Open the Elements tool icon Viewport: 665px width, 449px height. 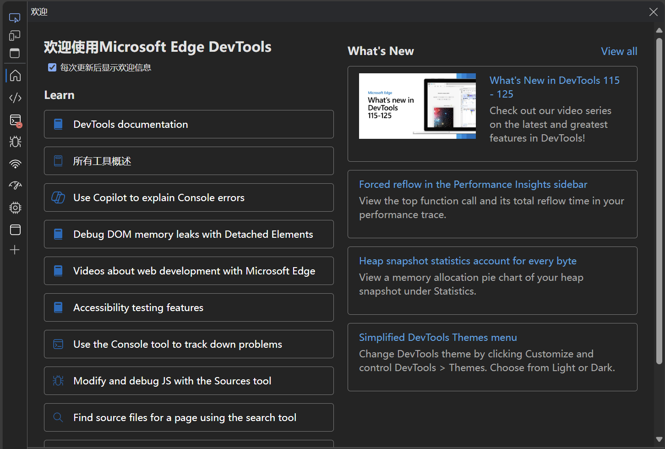point(15,98)
